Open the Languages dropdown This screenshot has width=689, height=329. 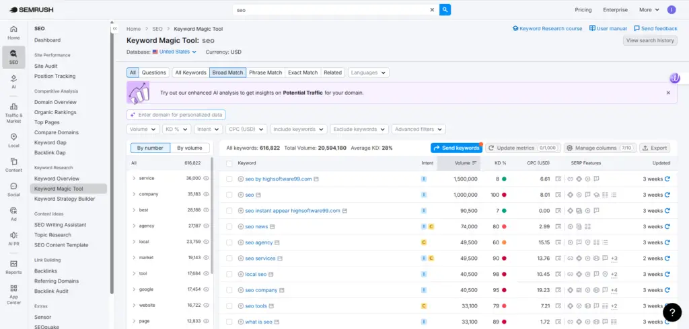(x=368, y=73)
